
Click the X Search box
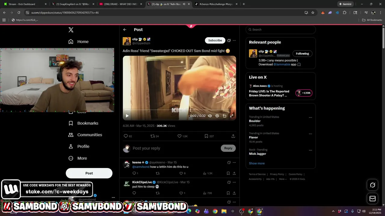pos(281,30)
